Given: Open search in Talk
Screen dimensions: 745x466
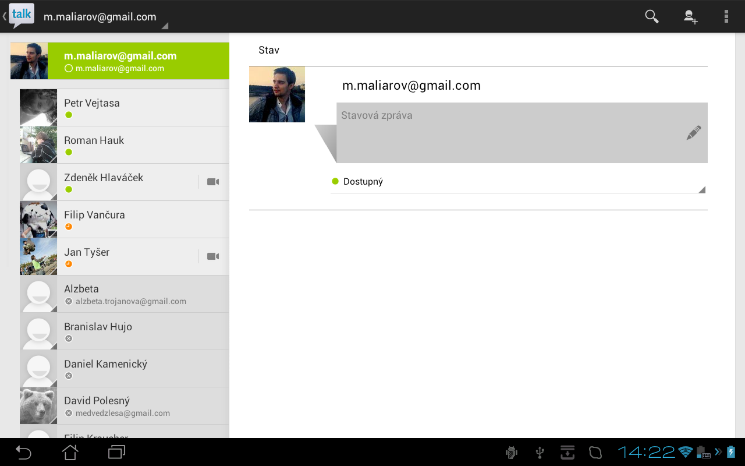Looking at the screenshot, I should 651,16.
